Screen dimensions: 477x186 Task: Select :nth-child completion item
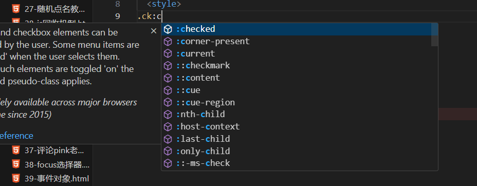[299, 115]
